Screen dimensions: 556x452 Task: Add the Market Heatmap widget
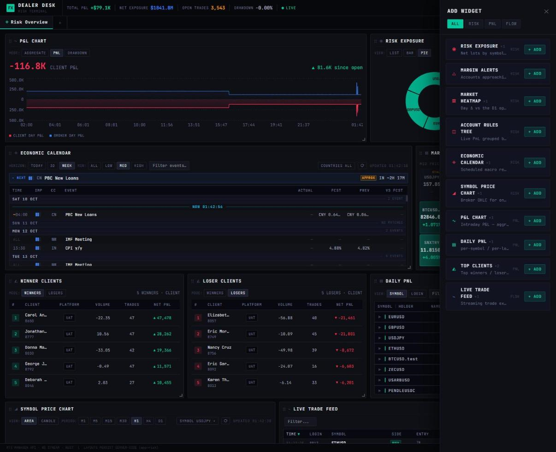click(535, 101)
